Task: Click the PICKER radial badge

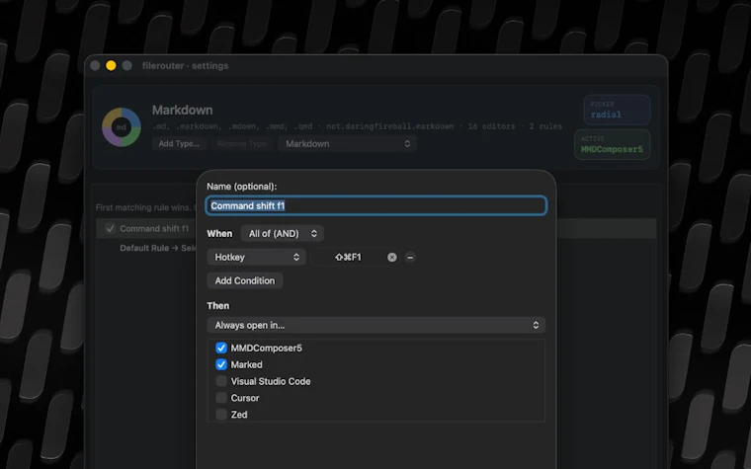Action: 617,110
